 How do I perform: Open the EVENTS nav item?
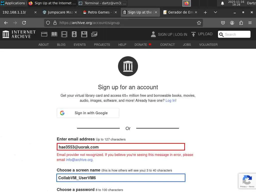[x=80, y=45]
